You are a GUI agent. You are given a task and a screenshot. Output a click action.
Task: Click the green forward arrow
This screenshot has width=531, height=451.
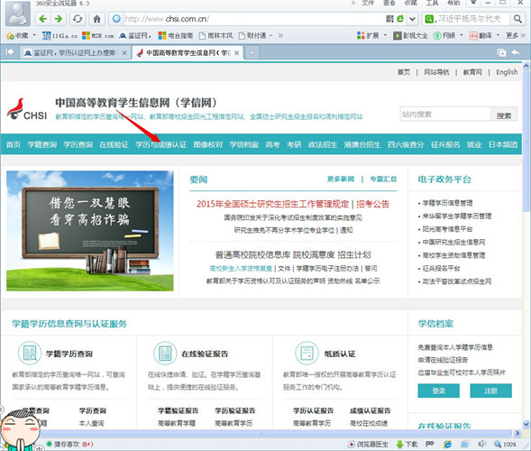click(x=59, y=19)
